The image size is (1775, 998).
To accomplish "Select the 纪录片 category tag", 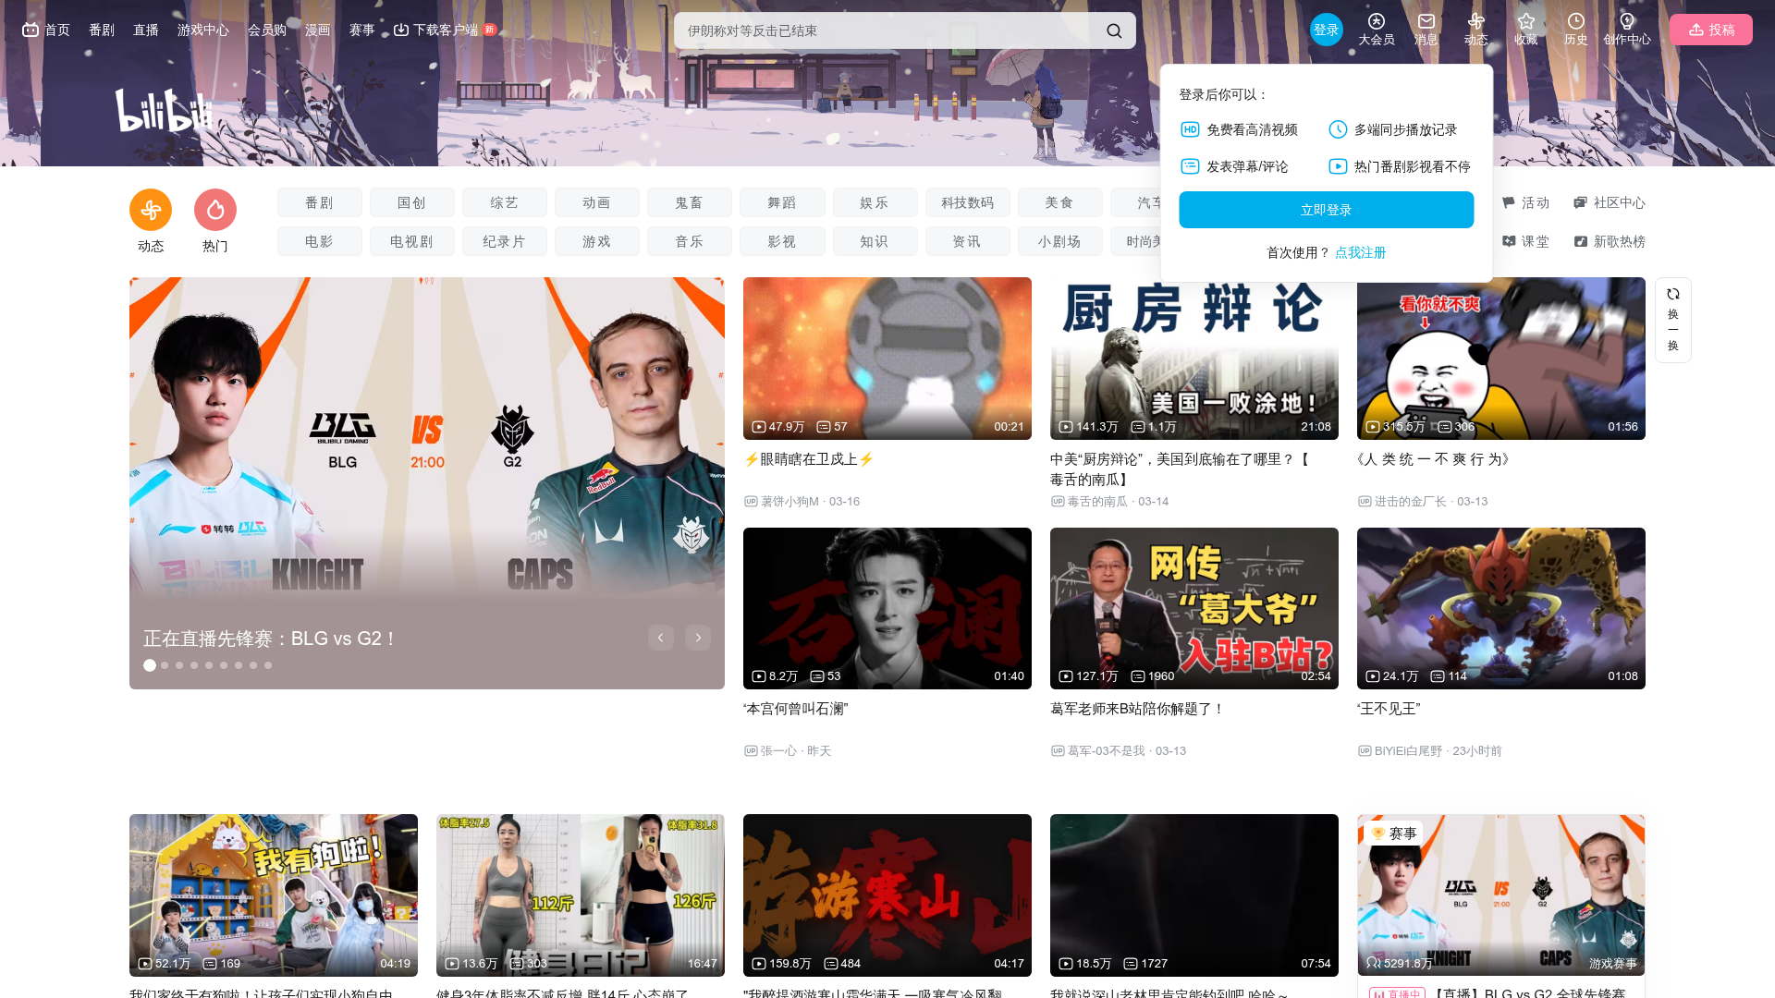I will coord(505,241).
